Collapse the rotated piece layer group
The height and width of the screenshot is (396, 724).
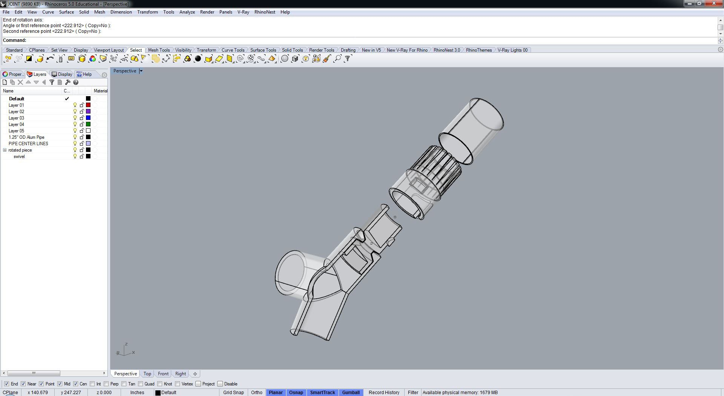(x=5, y=150)
